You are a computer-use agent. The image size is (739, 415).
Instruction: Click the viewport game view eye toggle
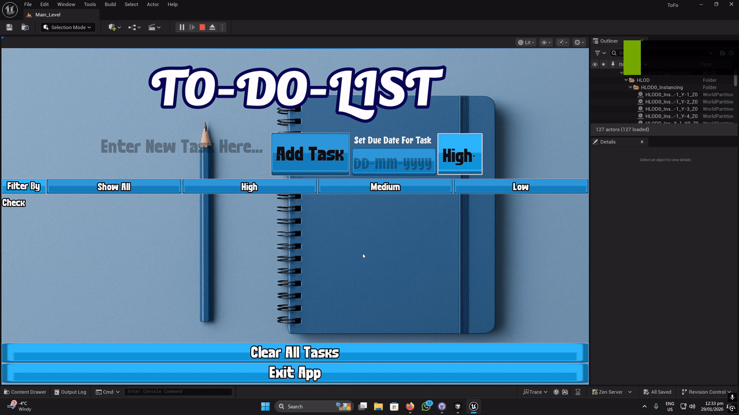coord(545,41)
